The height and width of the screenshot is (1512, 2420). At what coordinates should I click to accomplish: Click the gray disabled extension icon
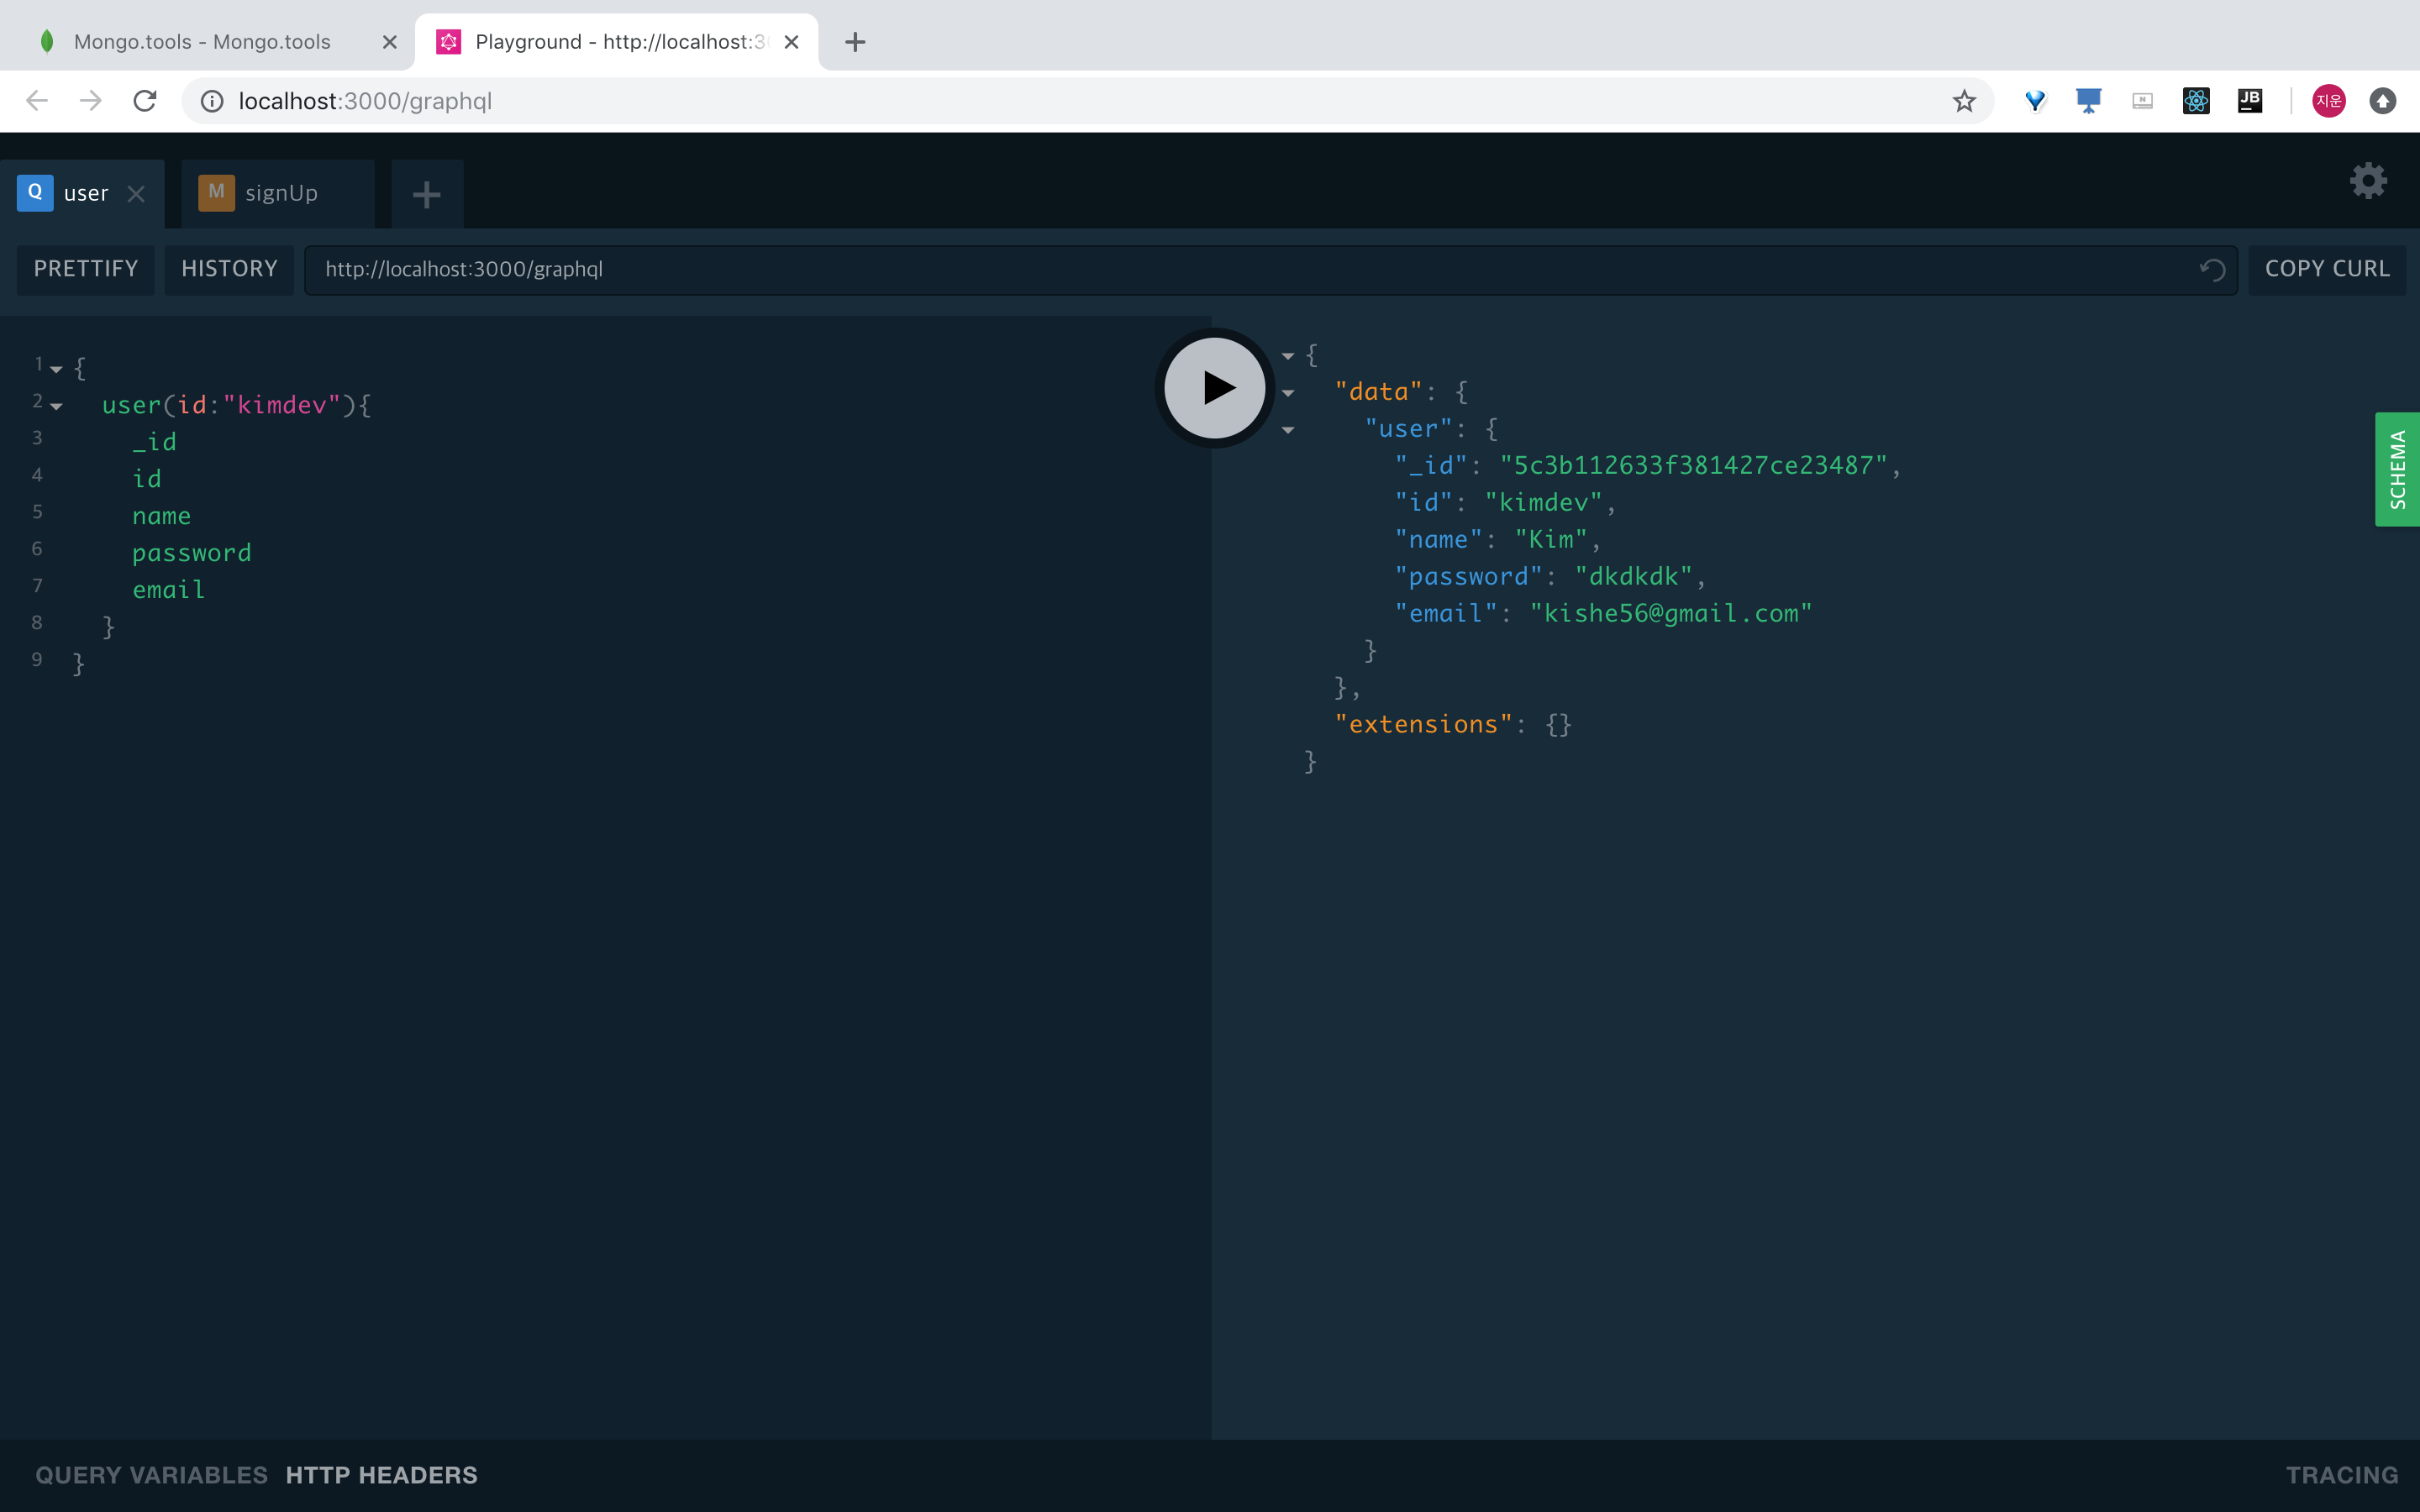tap(2142, 101)
